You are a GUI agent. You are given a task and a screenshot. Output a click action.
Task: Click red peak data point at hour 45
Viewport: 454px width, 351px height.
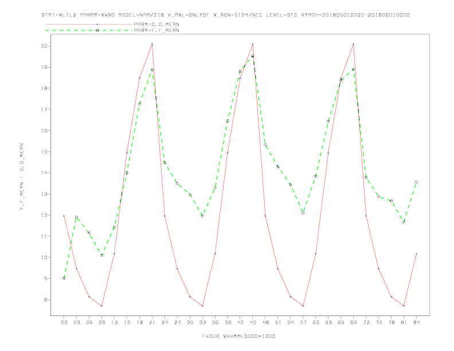pyautogui.click(x=253, y=44)
